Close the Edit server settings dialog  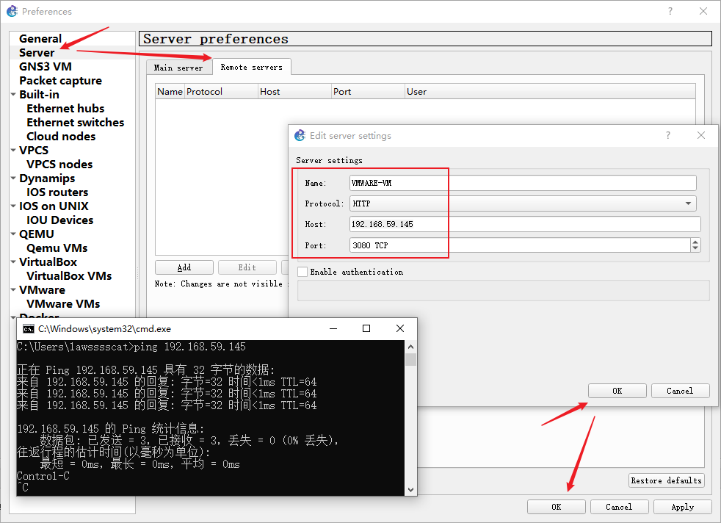click(700, 135)
